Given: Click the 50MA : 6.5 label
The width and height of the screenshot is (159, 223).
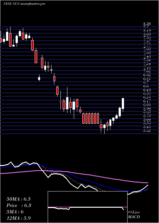Looking at the screenshot, I should (18, 199).
